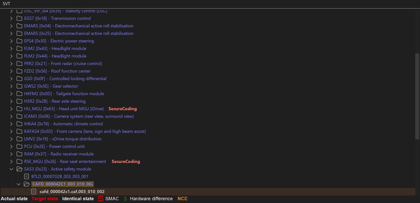The width and height of the screenshot is (420, 203).
Task: Click the folder icon of EMARS [0x04]
Action: [x=19, y=26]
